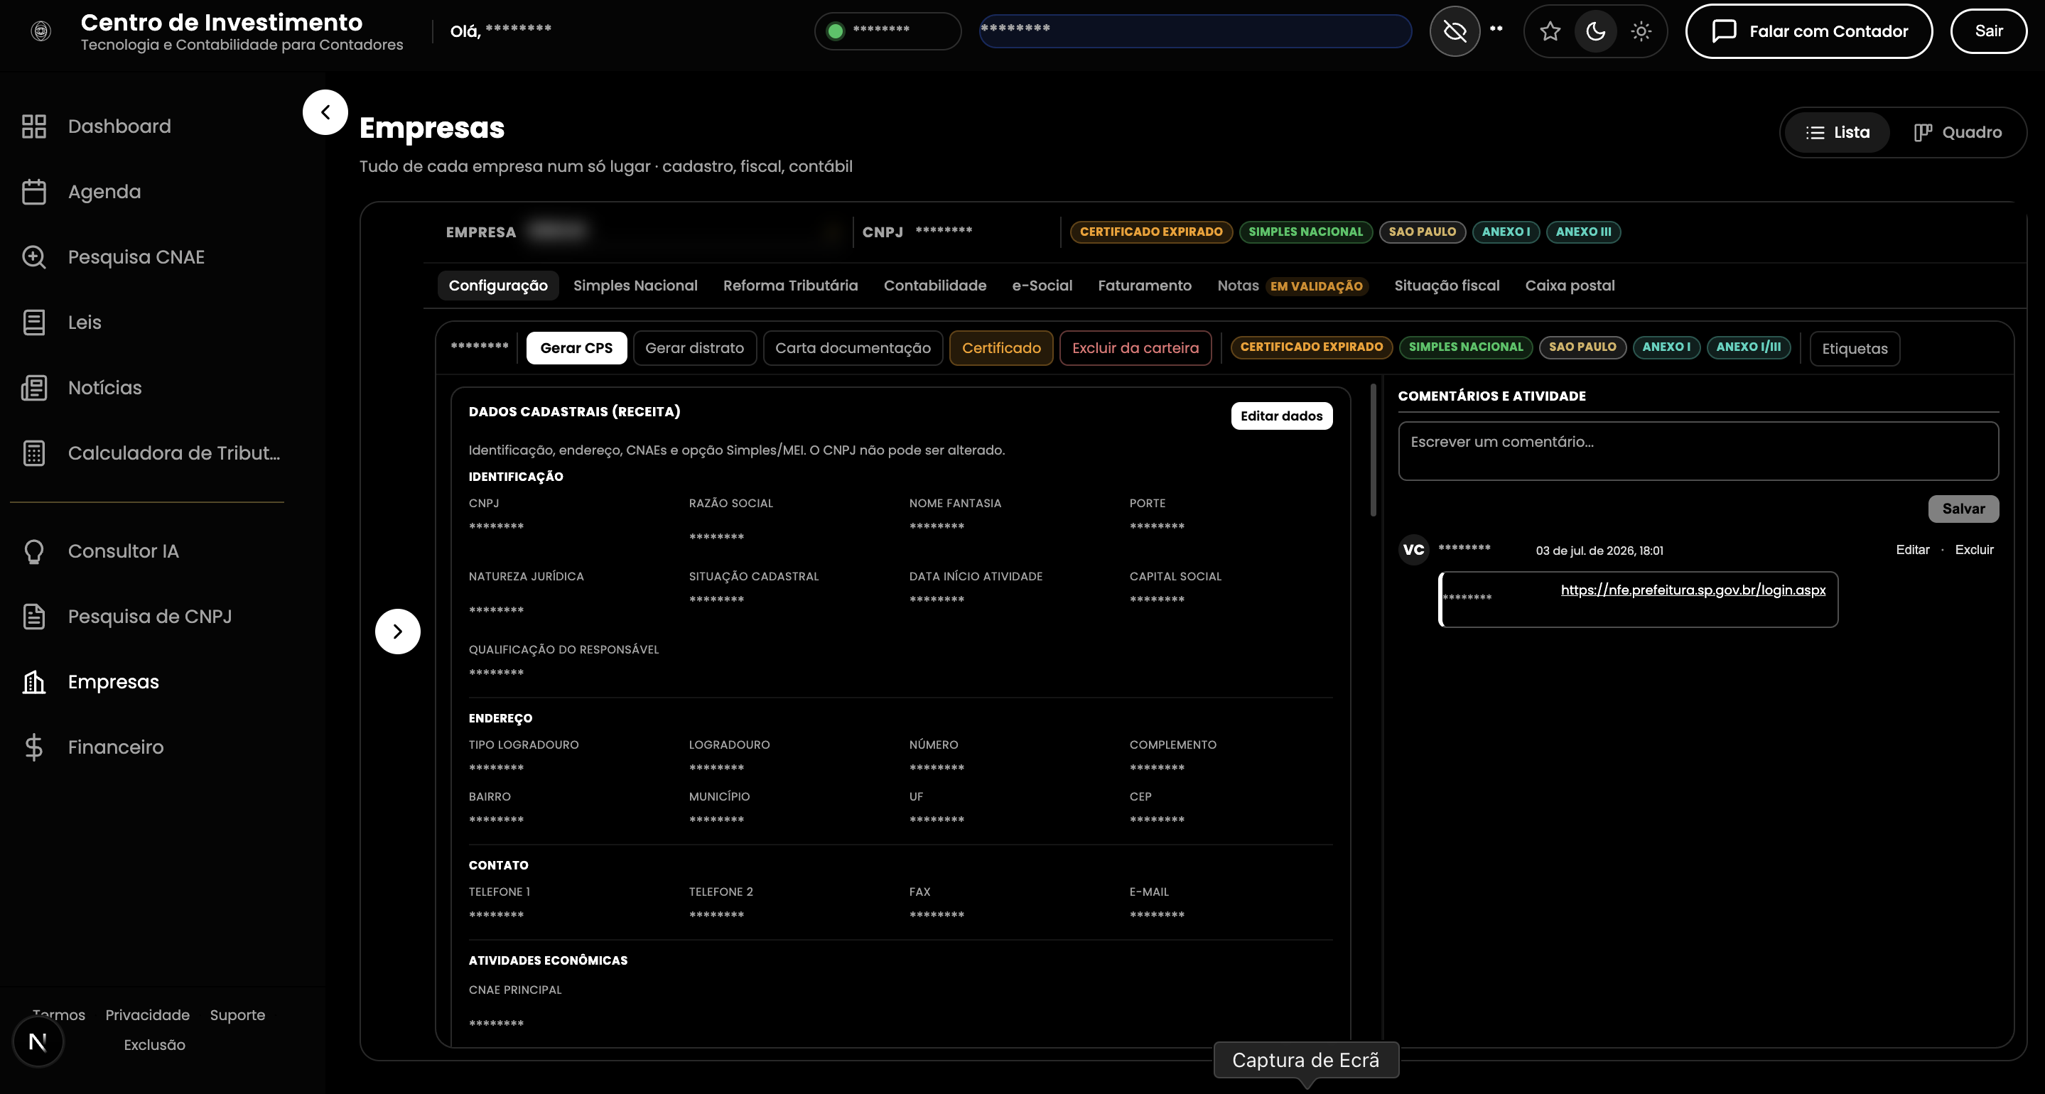Click the VC commenter avatar
Screen dimensions: 2045x1094
coord(1413,549)
